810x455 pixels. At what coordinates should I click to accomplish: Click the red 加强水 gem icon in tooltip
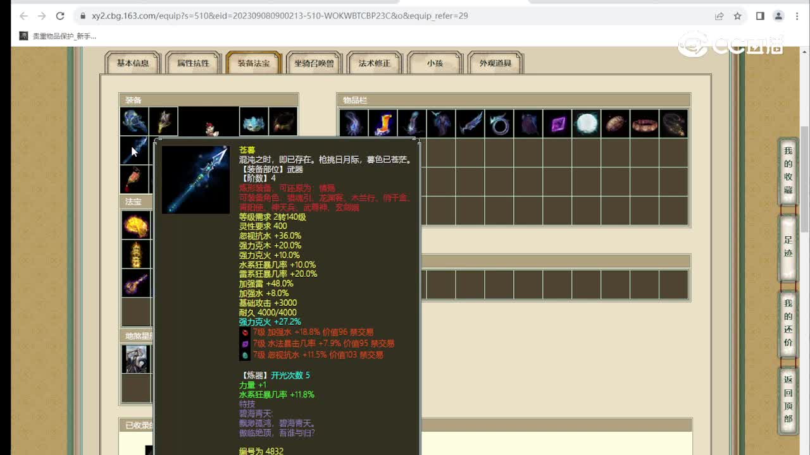[x=245, y=332]
